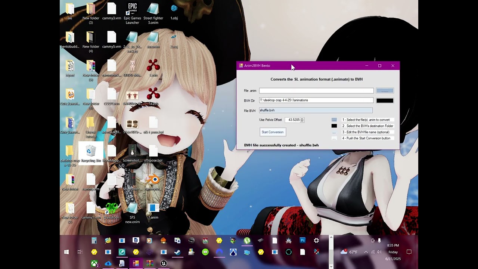The width and height of the screenshot is (478, 269).
Task: Select the 1.bvh file icon
Action: click(153, 68)
